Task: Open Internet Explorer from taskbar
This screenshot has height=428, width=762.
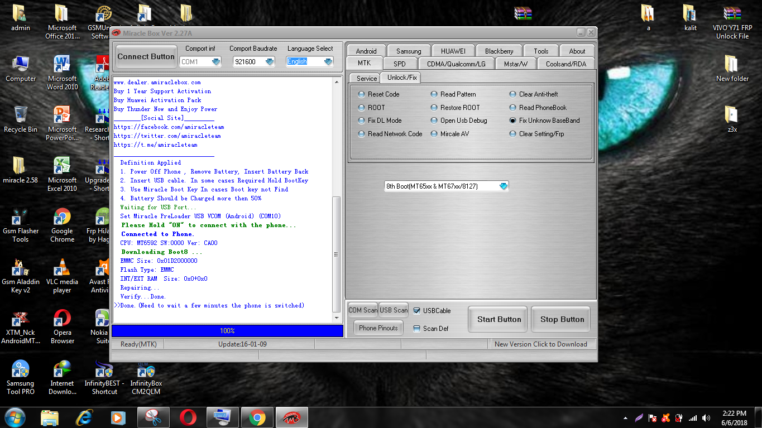Action: tap(84, 417)
